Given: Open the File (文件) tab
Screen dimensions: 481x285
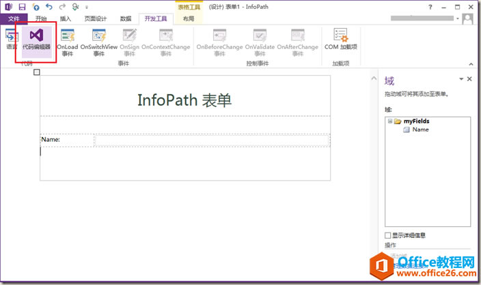Looking at the screenshot, I should [x=14, y=19].
